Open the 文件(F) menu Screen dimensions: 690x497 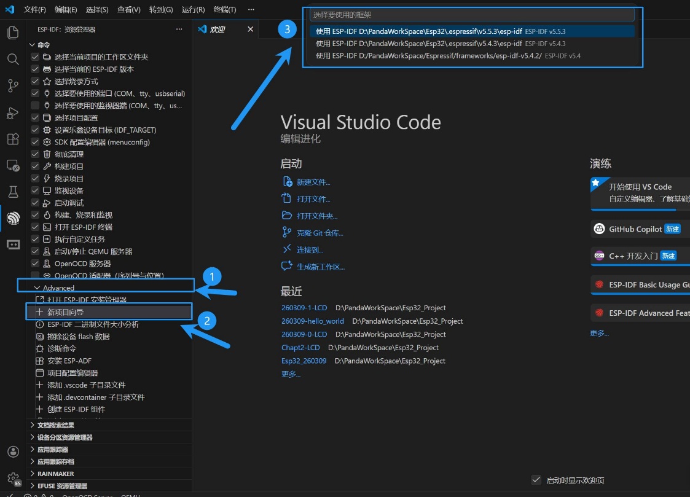tap(35, 10)
